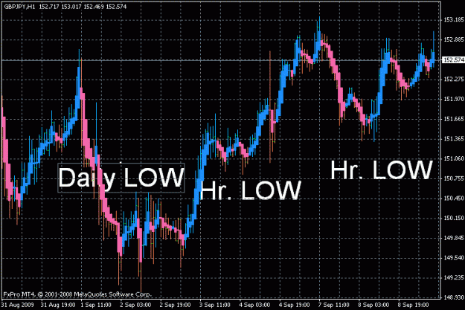Click the 153.185 price axis label
The width and height of the screenshot is (465, 310).
[x=454, y=20]
